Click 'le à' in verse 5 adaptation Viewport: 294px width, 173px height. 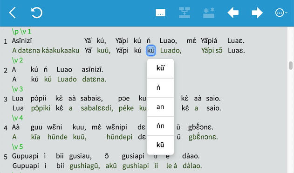pos(171,166)
